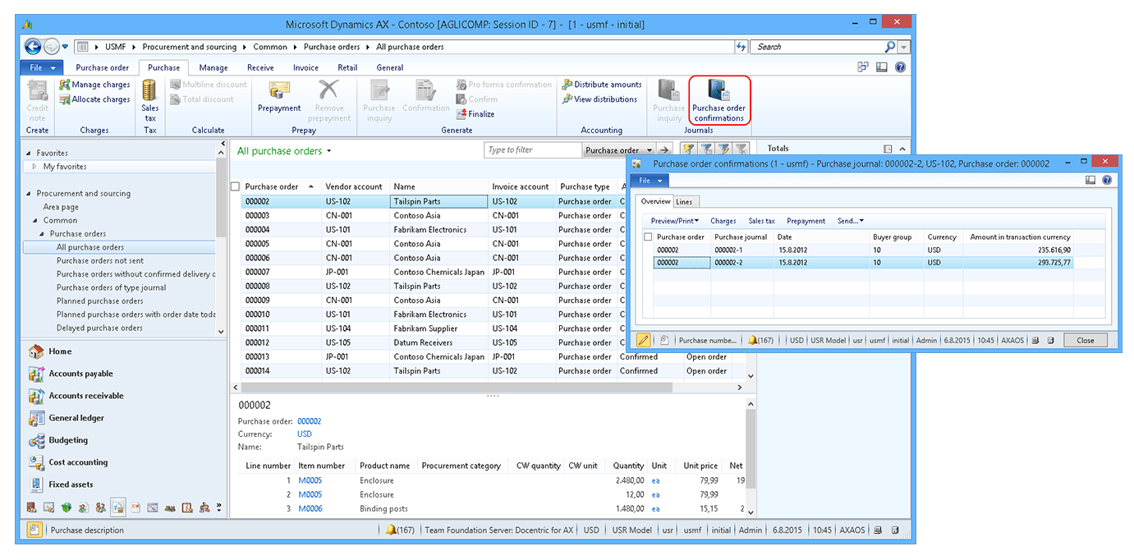Click Distribute amounts in Accounting group

(x=602, y=85)
